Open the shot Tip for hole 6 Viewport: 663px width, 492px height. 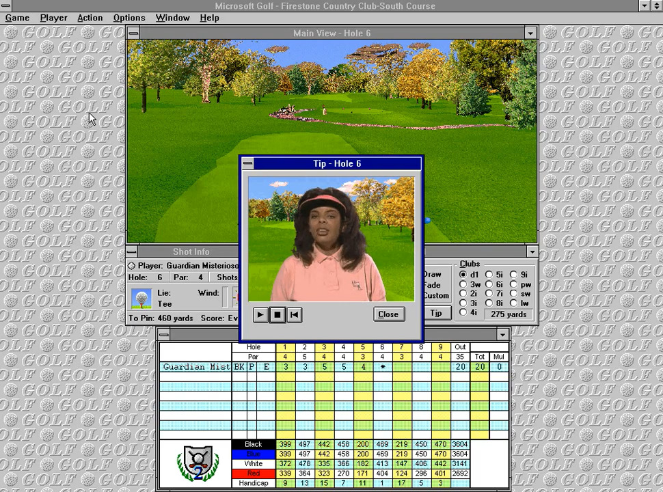tap(436, 313)
